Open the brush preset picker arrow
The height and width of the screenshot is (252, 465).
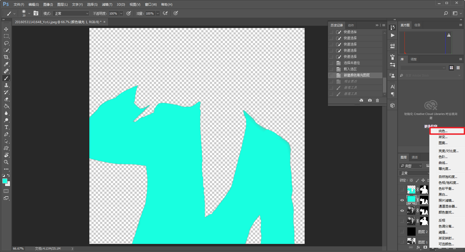29,13
